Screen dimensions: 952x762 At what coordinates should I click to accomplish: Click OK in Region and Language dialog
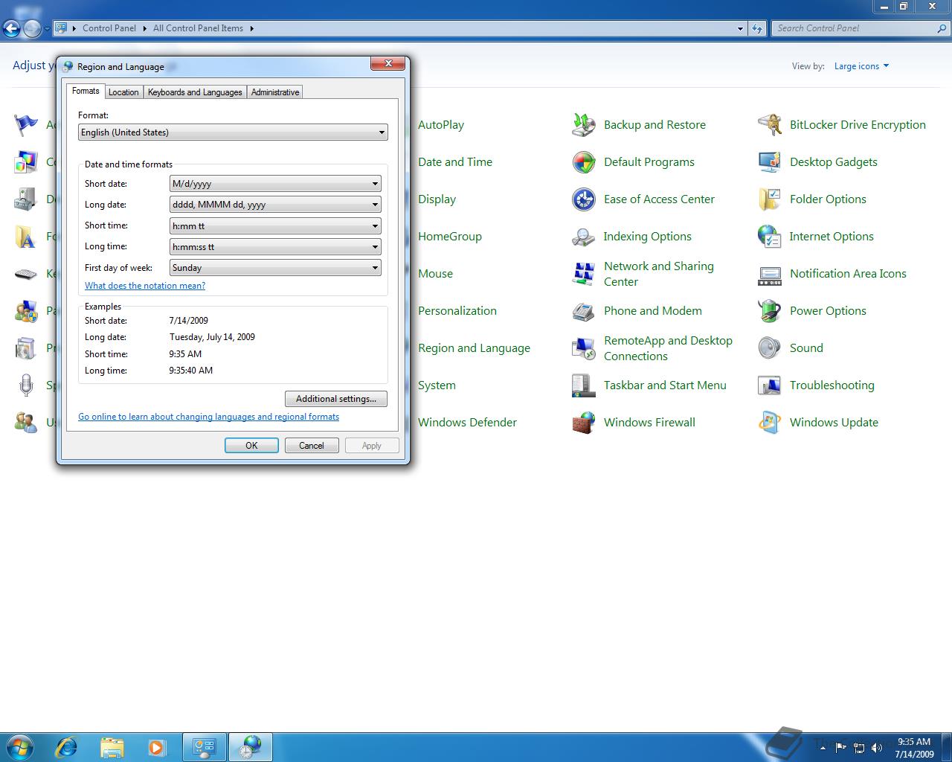pyautogui.click(x=251, y=446)
